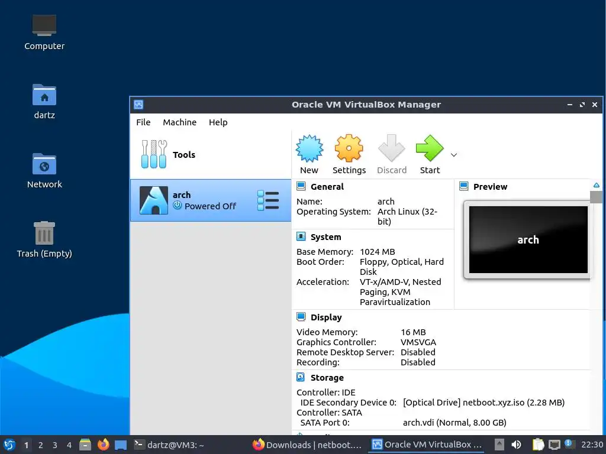Click the System section icon
Image resolution: width=606 pixels, height=454 pixels.
(x=301, y=236)
